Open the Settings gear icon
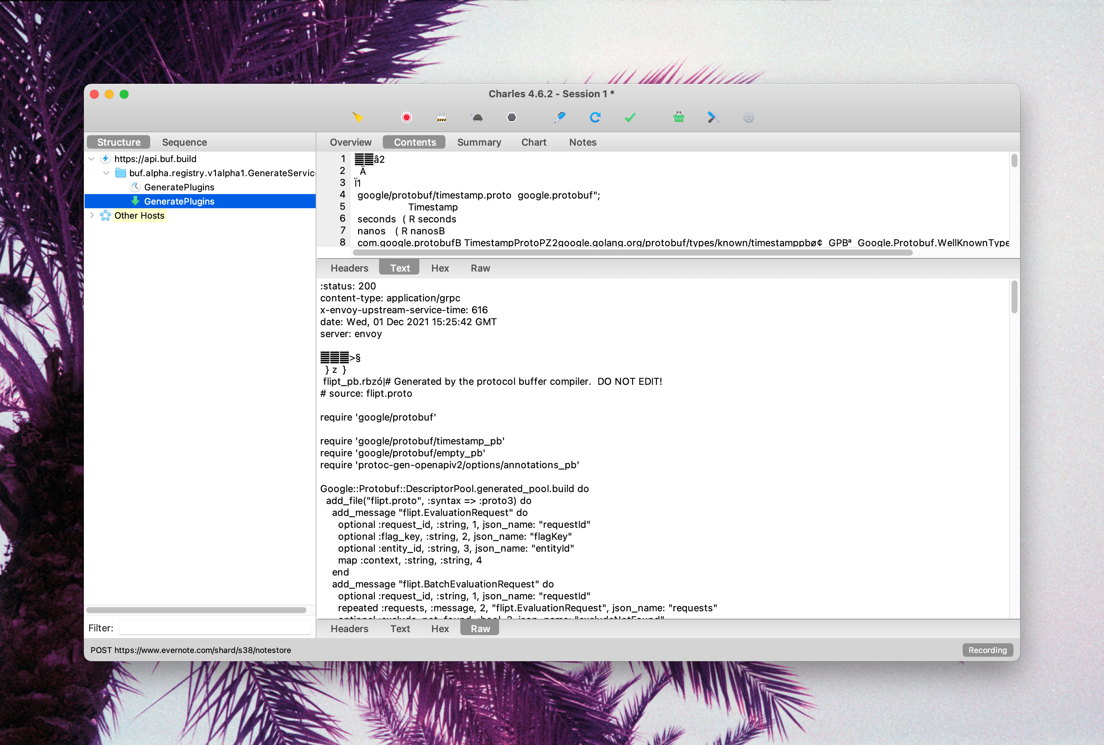This screenshot has height=745, width=1104. pyautogui.click(x=748, y=117)
